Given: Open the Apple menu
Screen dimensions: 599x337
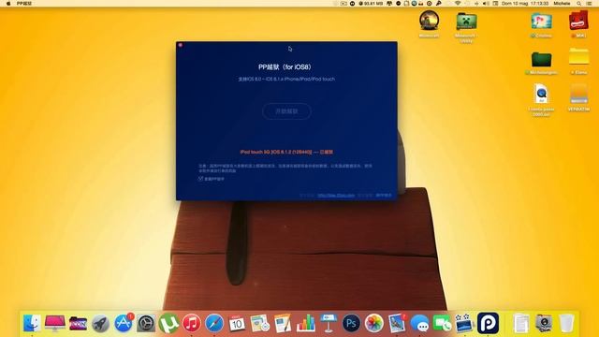Looking at the screenshot, I should pos(8,4).
